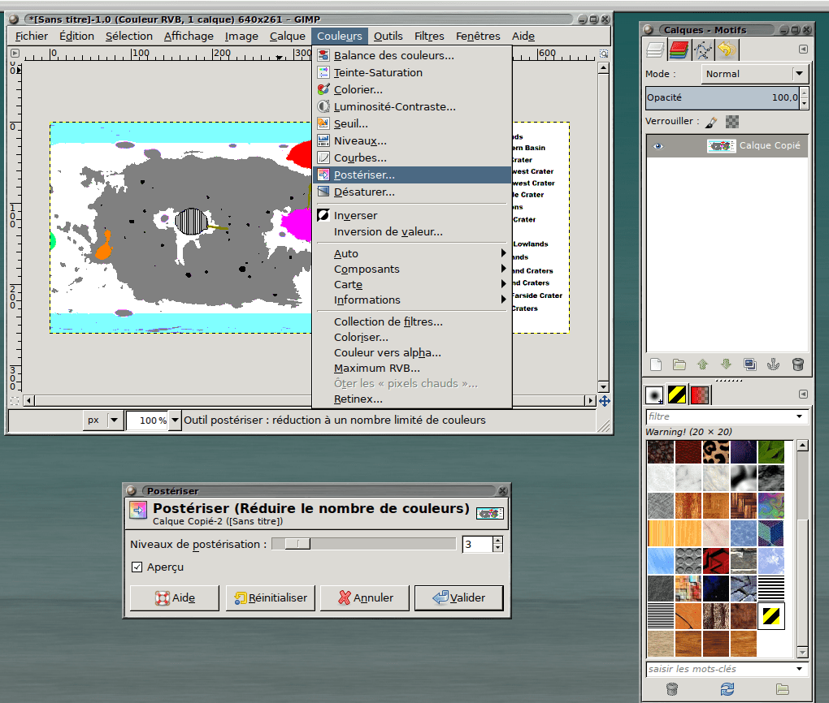Open Courbes from Couleurs menu
The width and height of the screenshot is (829, 703).
coord(412,158)
